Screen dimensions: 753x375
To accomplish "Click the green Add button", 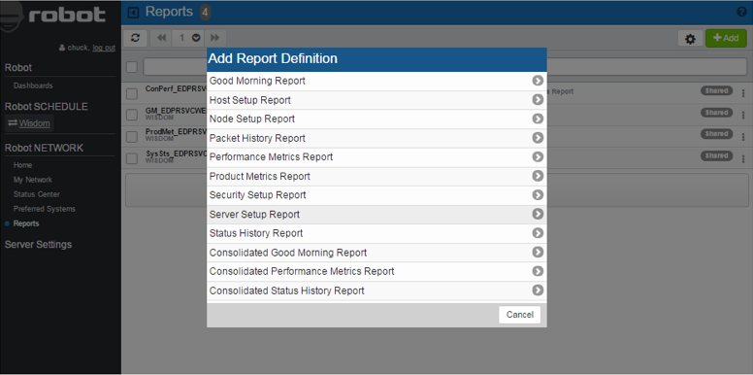I will pos(726,38).
